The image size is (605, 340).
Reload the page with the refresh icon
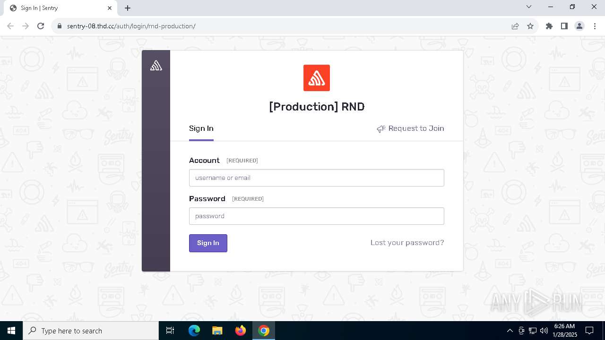click(x=41, y=26)
